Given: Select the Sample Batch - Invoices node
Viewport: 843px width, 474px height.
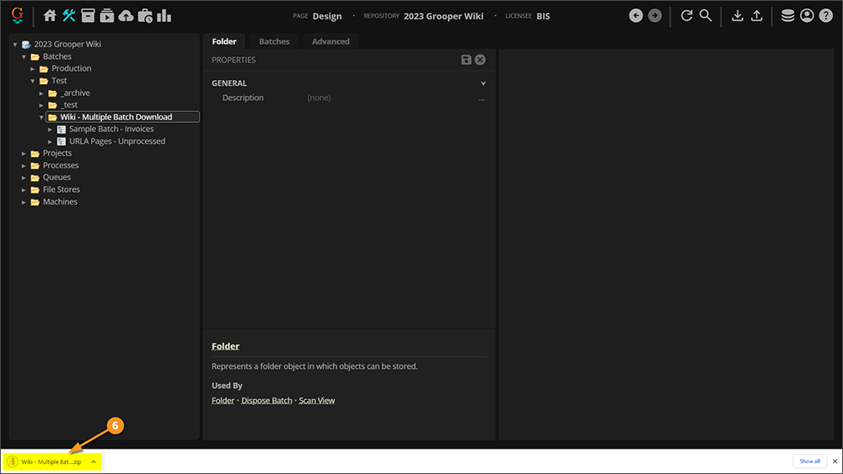Looking at the screenshot, I should 111,130.
